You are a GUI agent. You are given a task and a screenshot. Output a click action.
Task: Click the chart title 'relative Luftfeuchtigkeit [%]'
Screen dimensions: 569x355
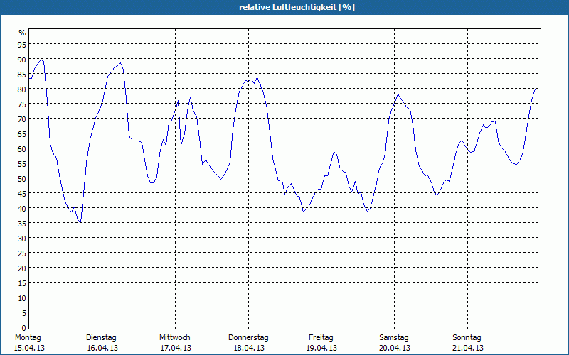(297, 7)
